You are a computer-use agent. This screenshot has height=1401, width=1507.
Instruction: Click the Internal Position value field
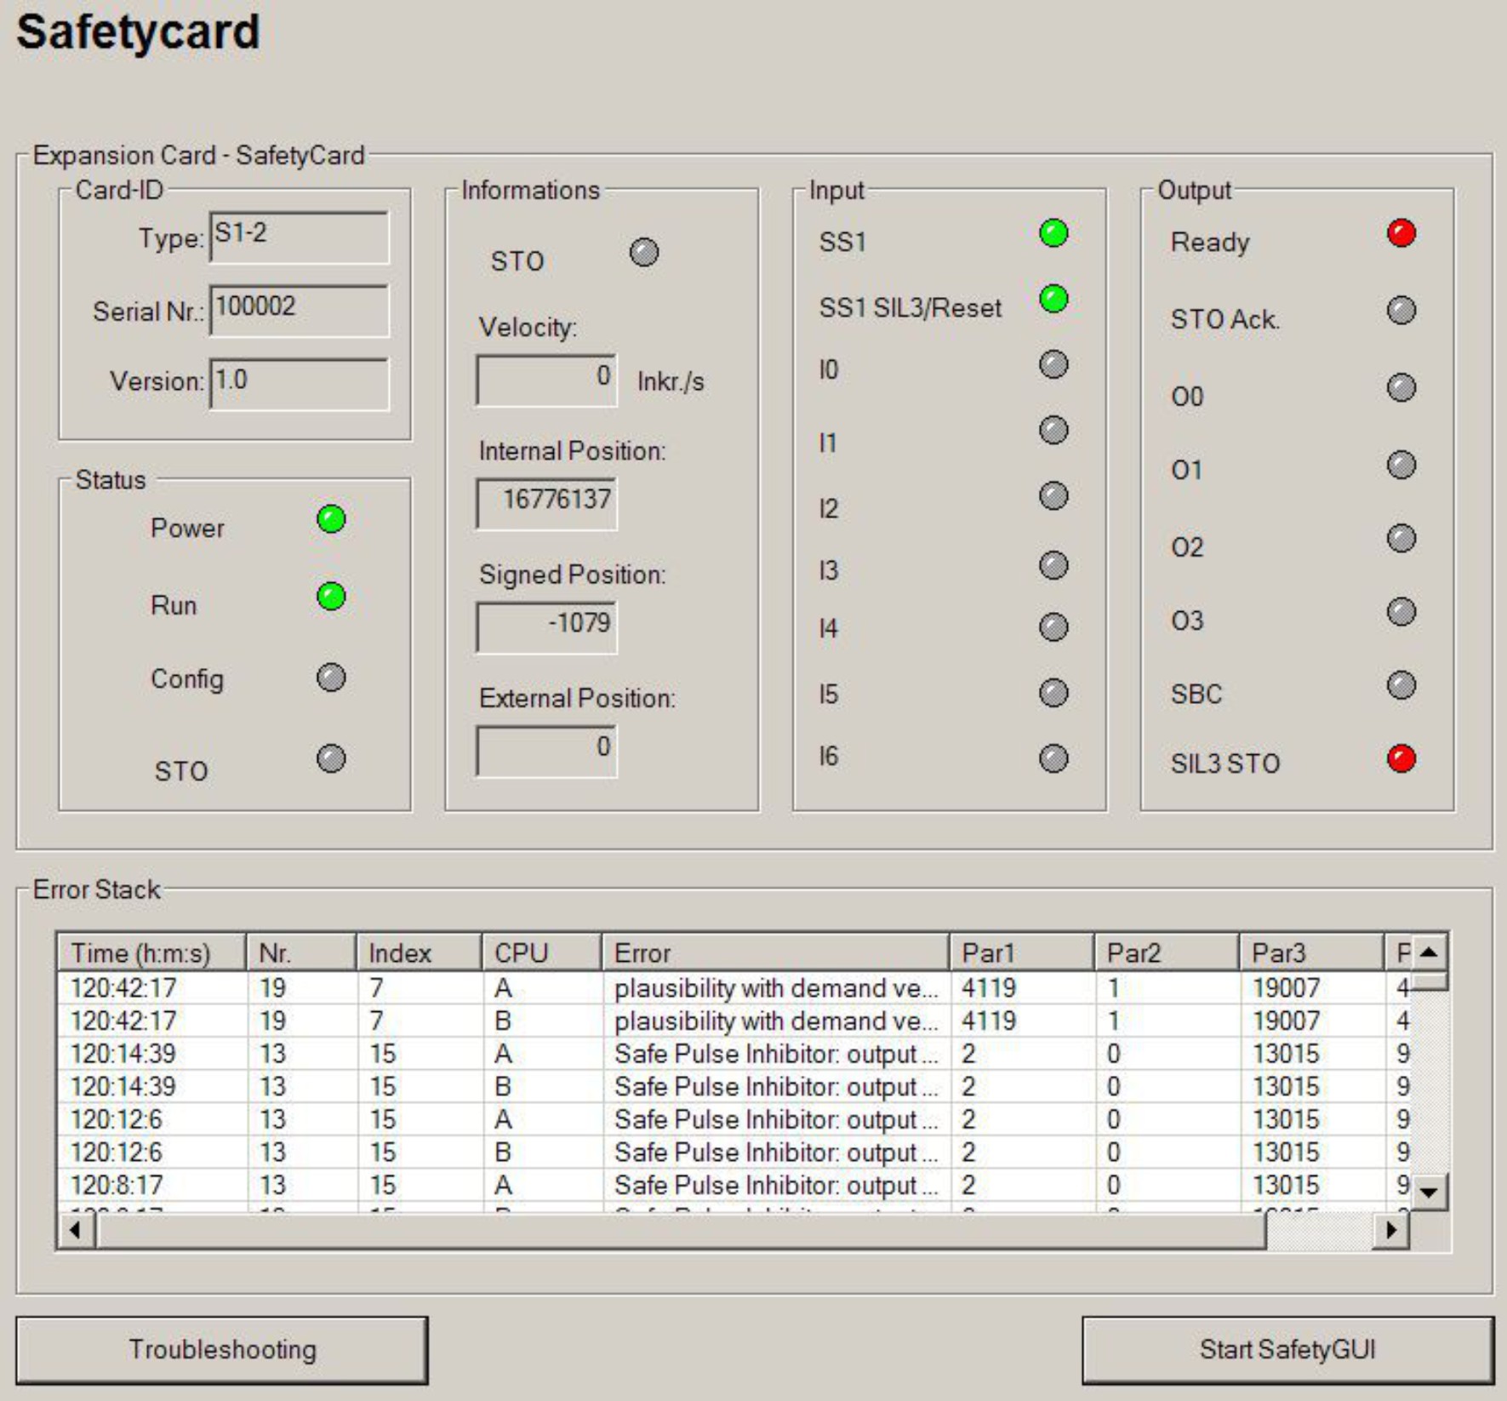[546, 501]
